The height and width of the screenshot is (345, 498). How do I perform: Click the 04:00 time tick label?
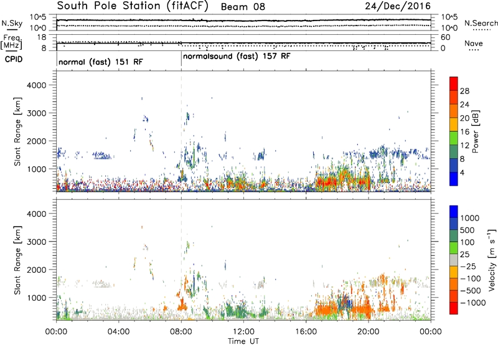[x=118, y=332]
